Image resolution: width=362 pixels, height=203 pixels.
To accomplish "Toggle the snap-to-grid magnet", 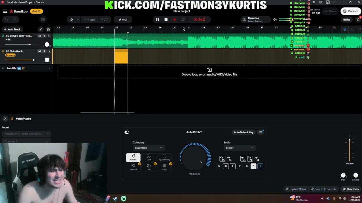I will [x=344, y=29].
